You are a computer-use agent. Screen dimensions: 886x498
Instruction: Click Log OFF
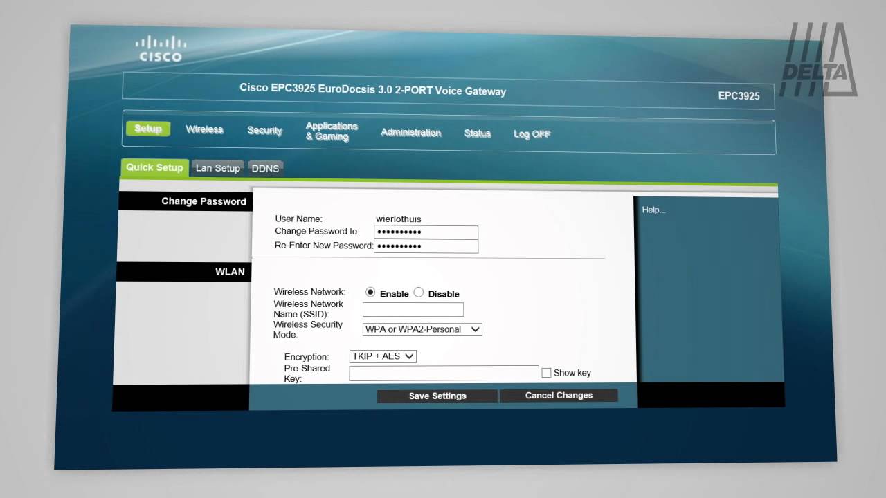(532, 134)
